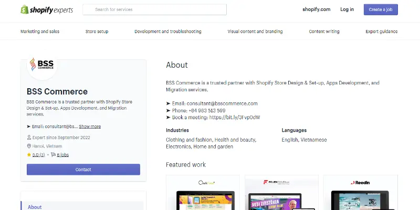Click the About section heading

tap(177, 65)
